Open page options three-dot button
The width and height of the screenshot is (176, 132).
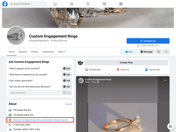(166, 52)
